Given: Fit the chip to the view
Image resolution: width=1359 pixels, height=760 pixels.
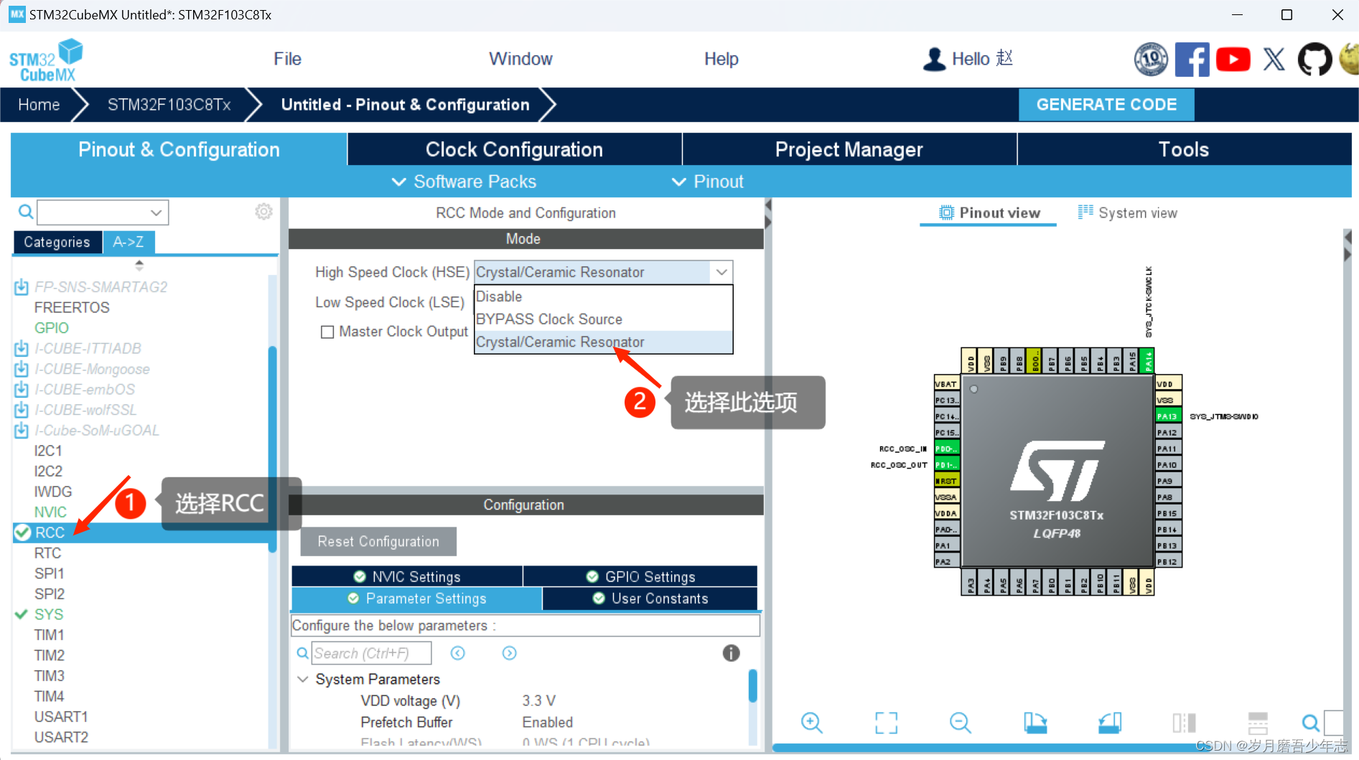Looking at the screenshot, I should 886,723.
